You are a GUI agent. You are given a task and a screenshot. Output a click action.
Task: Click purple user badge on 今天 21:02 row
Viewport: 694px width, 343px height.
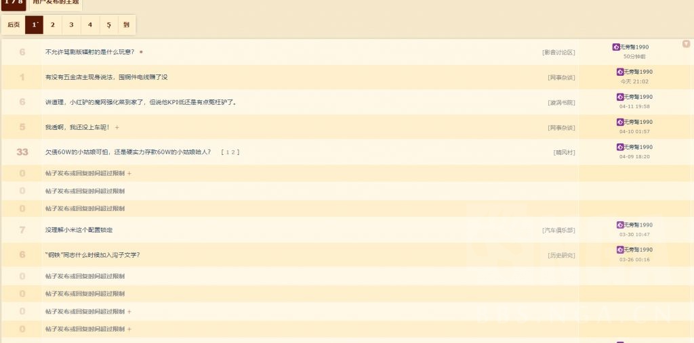pos(620,72)
